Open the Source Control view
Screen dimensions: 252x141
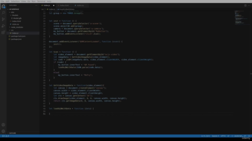pos(3,19)
